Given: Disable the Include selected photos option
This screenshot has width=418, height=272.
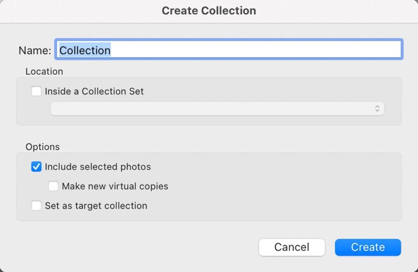Looking at the screenshot, I should pos(36,167).
